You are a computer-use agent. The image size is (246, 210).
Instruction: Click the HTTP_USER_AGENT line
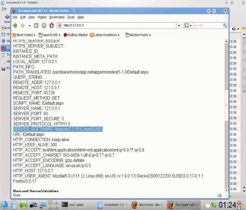pos(108,179)
